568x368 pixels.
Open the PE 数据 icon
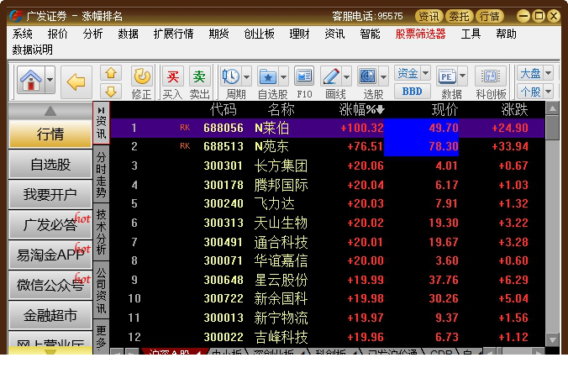[x=447, y=76]
